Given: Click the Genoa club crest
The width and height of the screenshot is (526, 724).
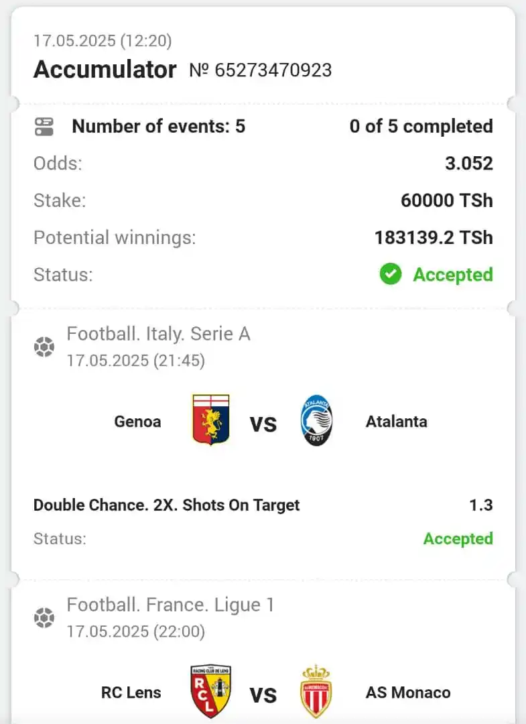Looking at the screenshot, I should tap(211, 420).
